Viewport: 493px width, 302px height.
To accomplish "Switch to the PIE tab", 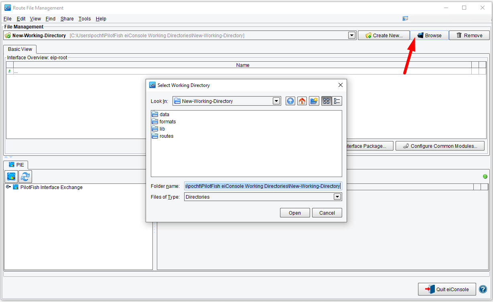I will click(16, 165).
